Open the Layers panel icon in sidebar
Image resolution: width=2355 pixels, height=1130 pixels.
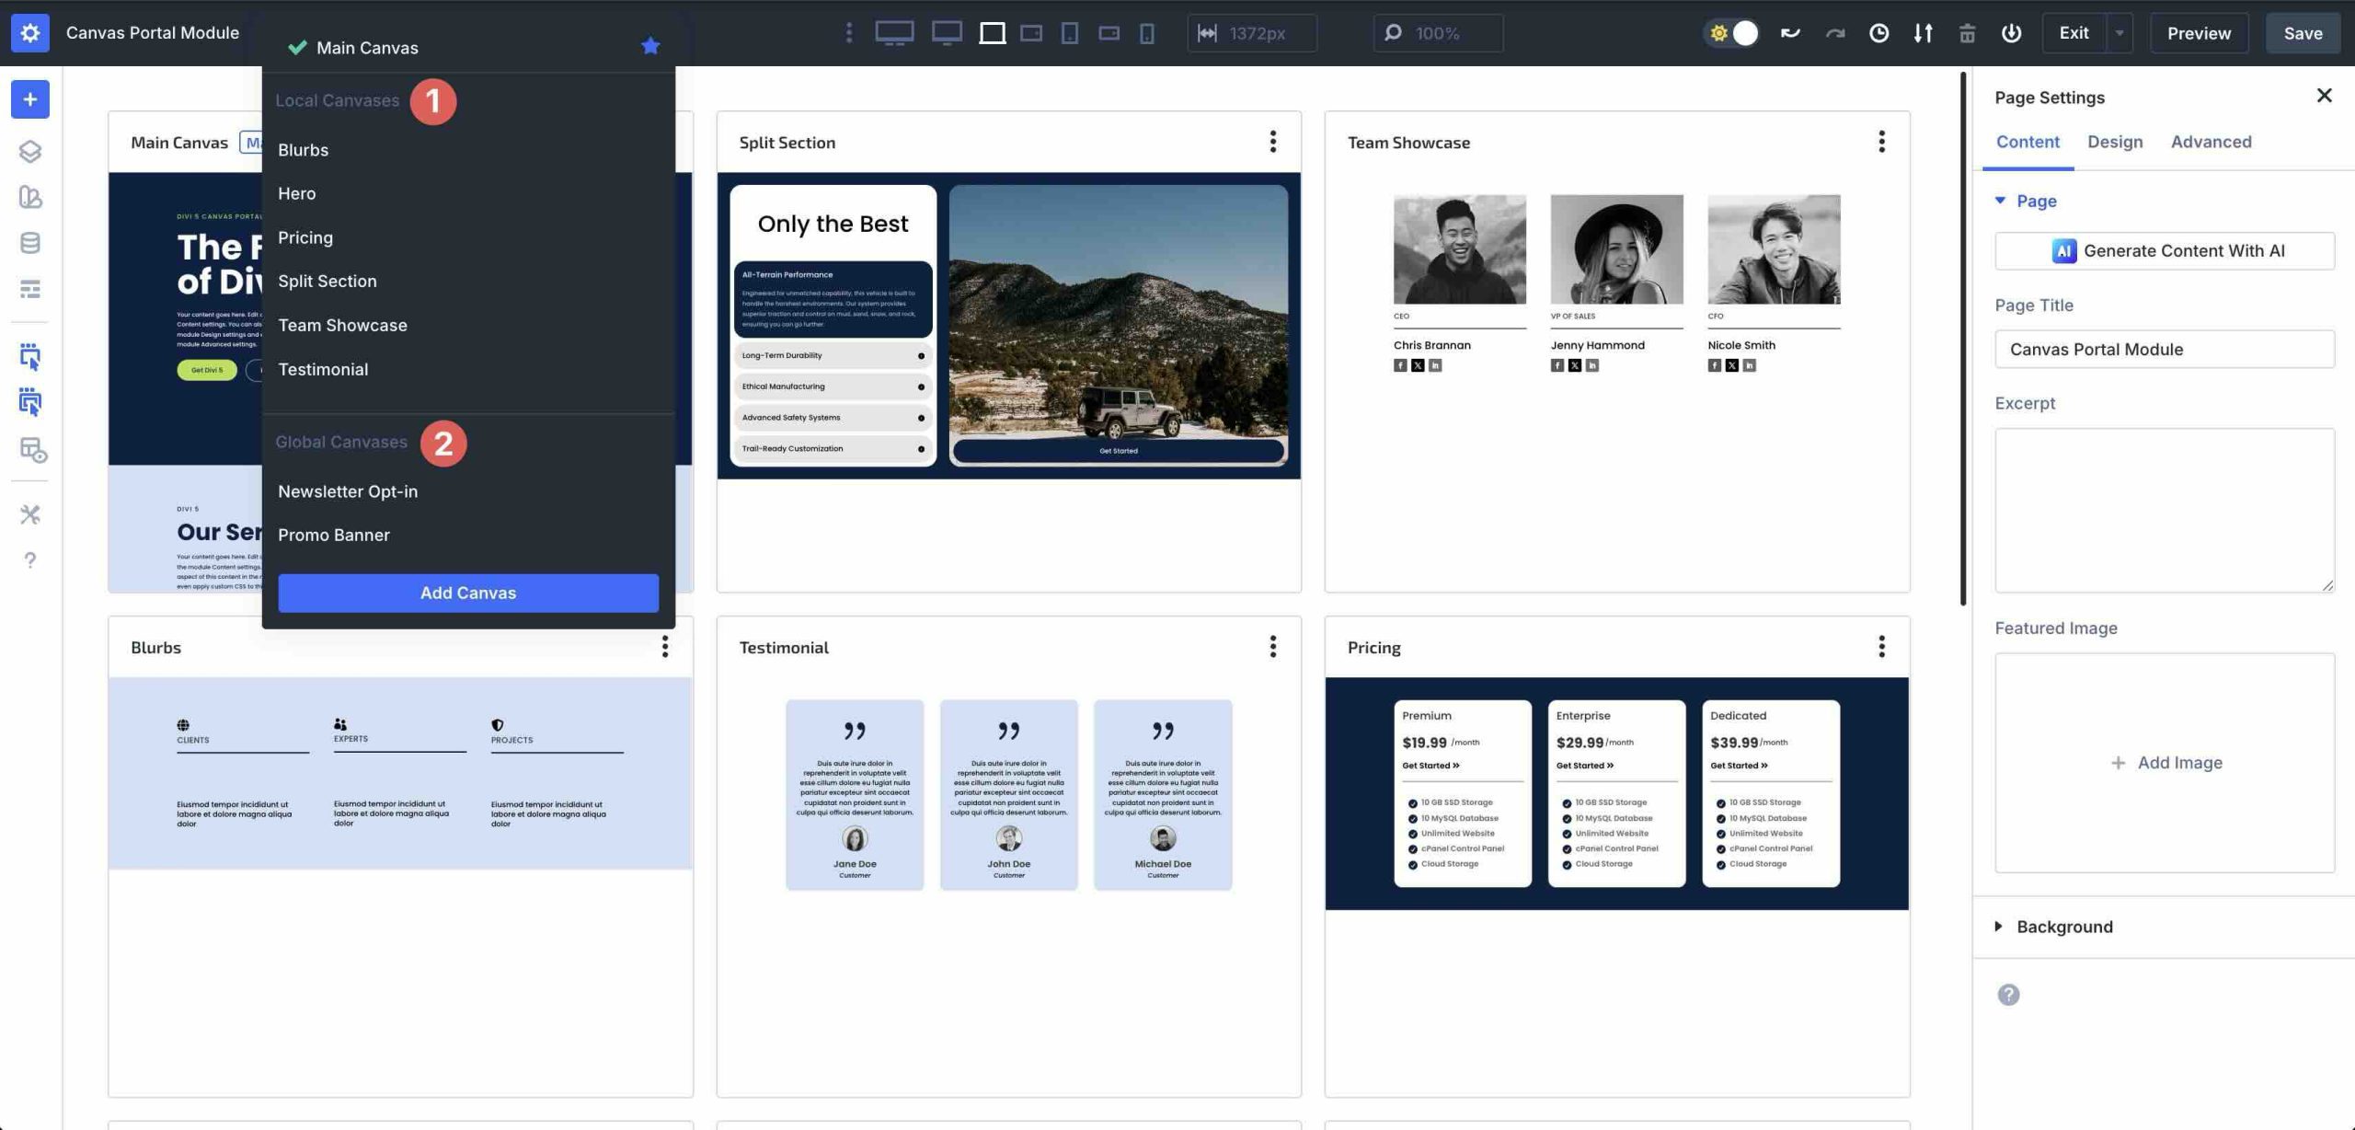(x=30, y=151)
